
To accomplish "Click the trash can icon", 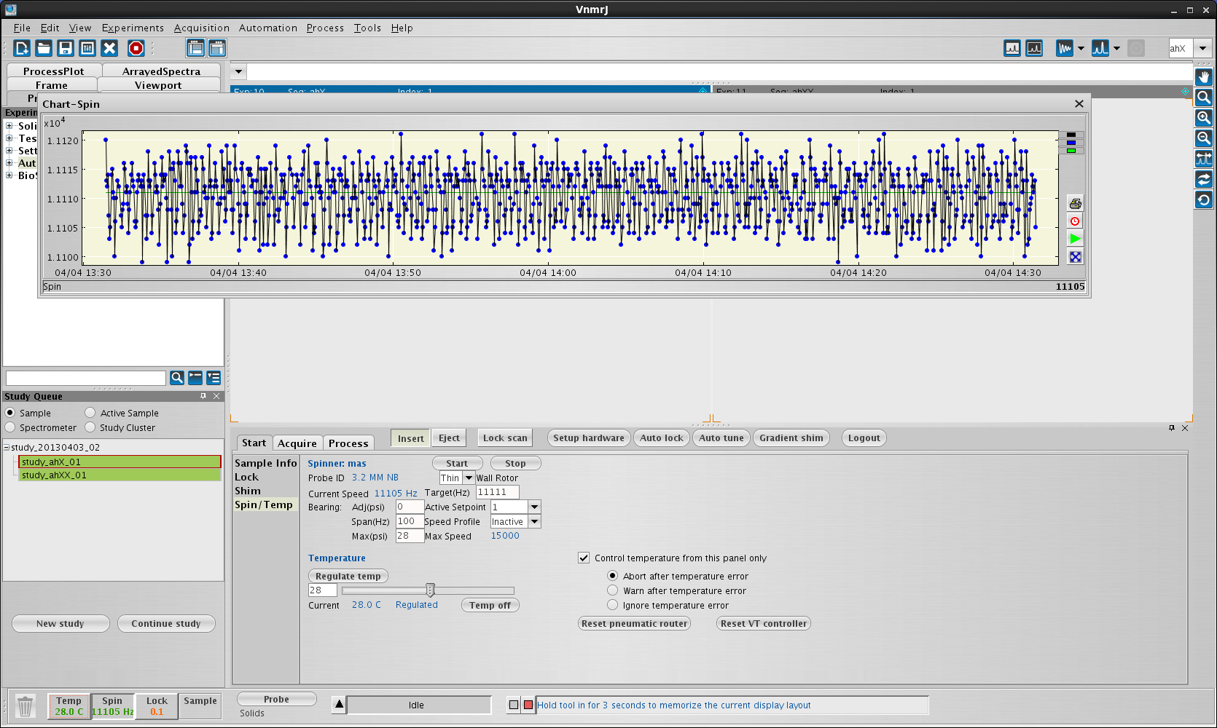I will [25, 706].
